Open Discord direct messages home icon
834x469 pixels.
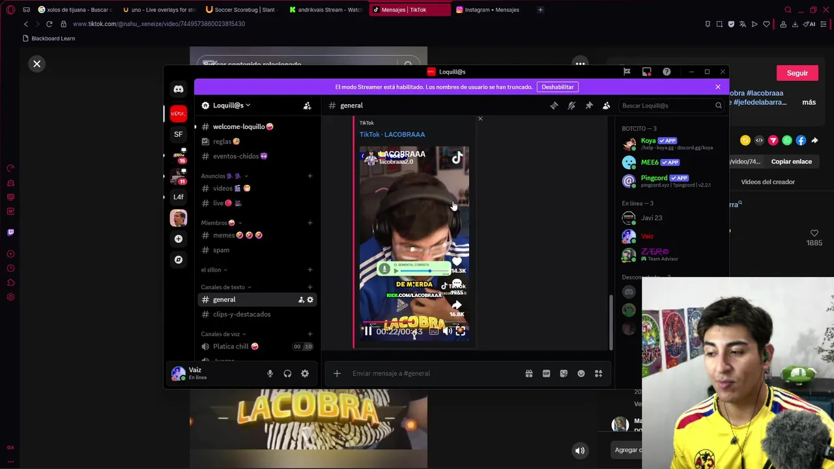[x=179, y=89]
